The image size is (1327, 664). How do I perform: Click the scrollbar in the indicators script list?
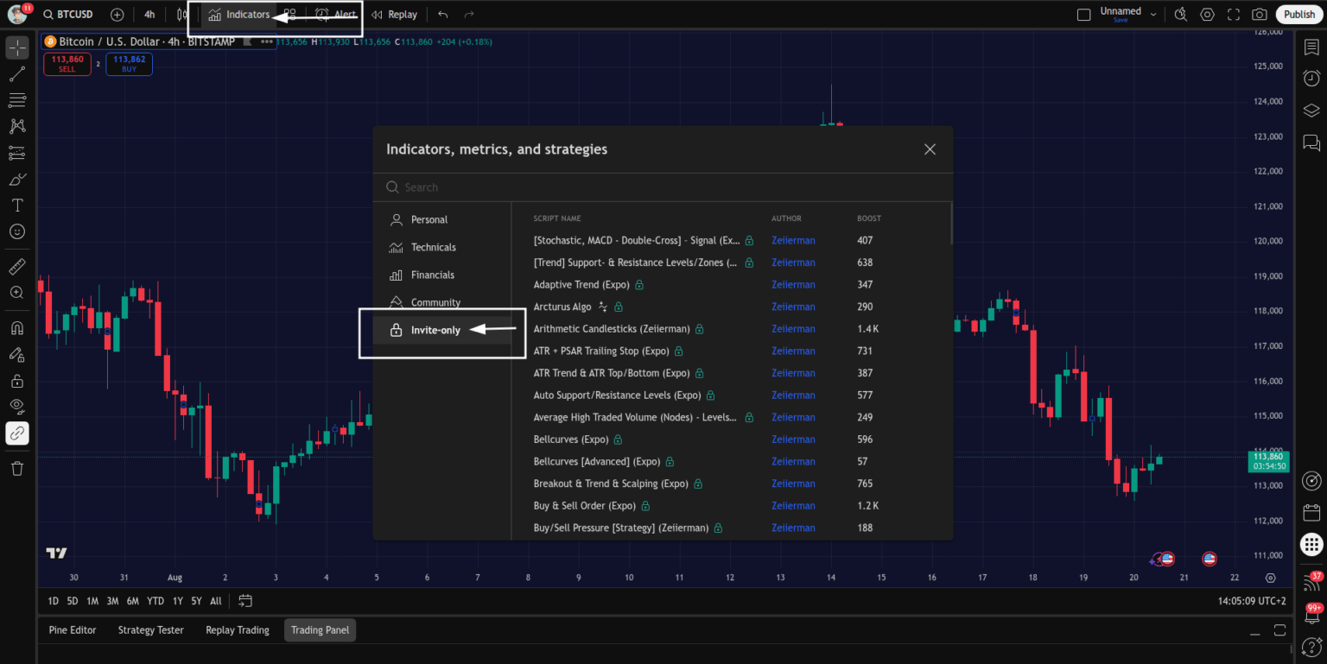point(951,224)
